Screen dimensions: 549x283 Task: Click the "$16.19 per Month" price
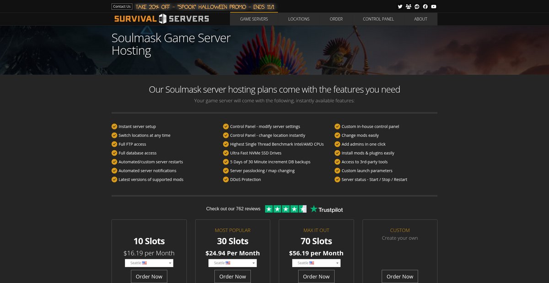point(149,253)
